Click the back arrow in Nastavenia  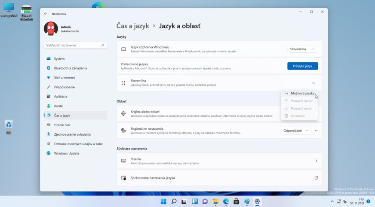46,14
